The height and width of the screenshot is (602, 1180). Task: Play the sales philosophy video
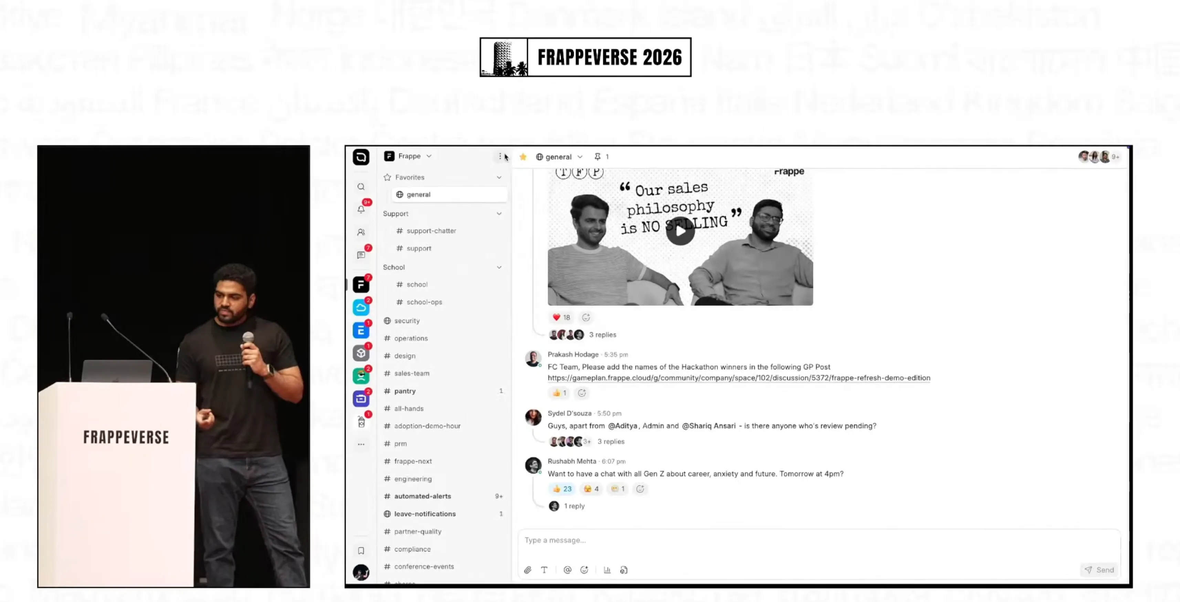680,231
